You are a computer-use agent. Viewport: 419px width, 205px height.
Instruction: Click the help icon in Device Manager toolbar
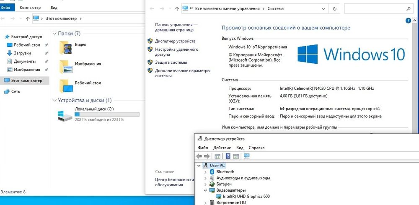228,156
